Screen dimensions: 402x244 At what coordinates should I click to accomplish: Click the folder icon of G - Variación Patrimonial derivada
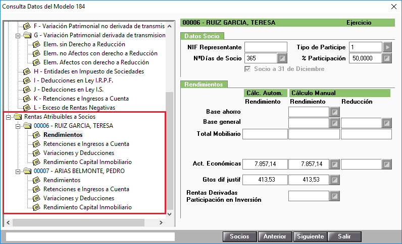click(x=27, y=35)
